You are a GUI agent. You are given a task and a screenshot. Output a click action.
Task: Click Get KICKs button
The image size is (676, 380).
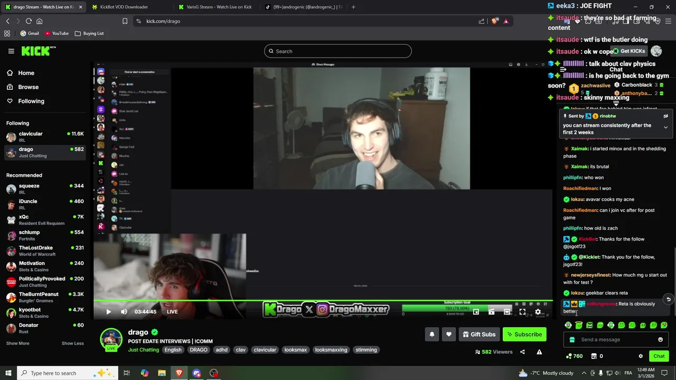(629, 51)
